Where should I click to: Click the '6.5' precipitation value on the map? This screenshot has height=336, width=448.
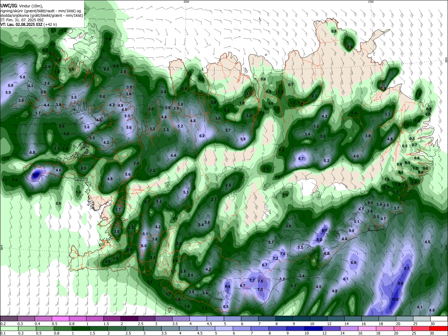(226, 307)
